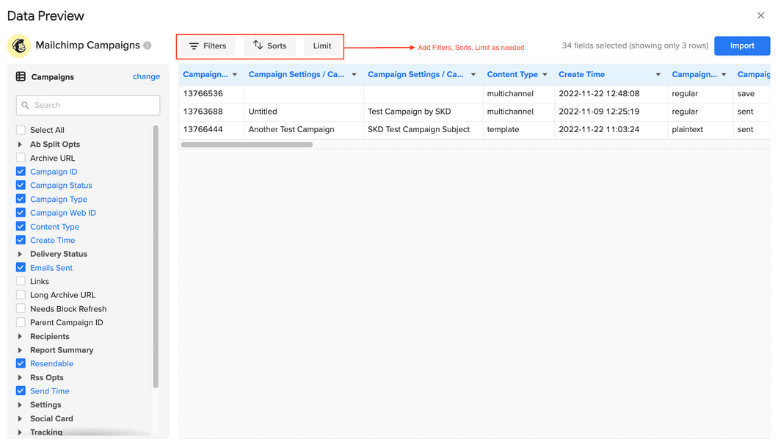Uncheck the Campaign Web ID checkbox

click(21, 213)
